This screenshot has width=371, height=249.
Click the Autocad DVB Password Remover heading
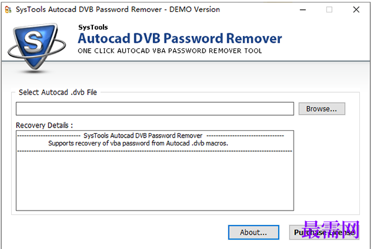pos(180,38)
